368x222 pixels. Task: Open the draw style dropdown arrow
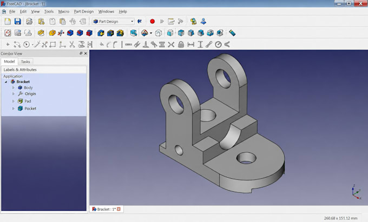pyautogui.click(x=151, y=33)
